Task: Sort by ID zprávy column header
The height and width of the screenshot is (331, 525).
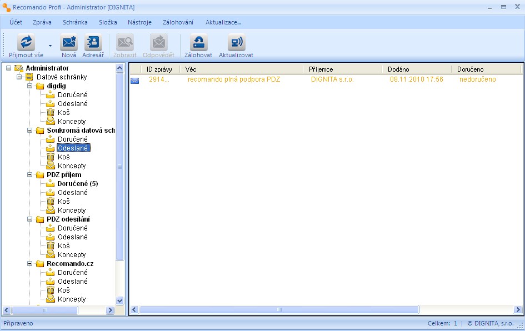Action: coord(161,69)
